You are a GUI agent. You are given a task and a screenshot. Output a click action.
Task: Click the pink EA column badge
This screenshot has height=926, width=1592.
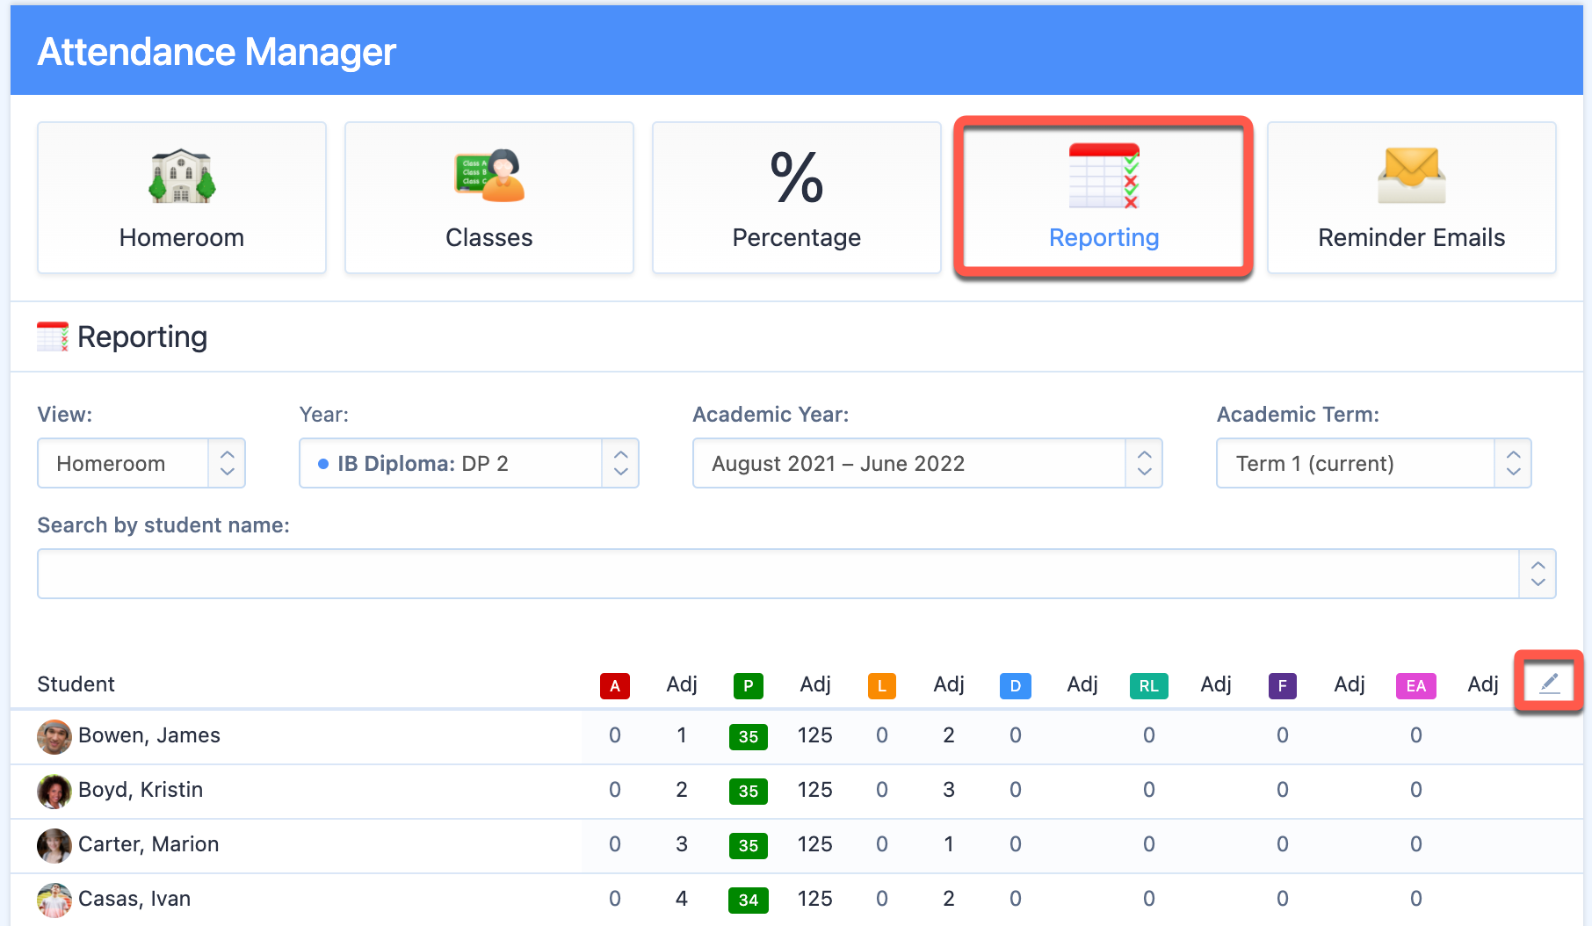pyautogui.click(x=1415, y=685)
